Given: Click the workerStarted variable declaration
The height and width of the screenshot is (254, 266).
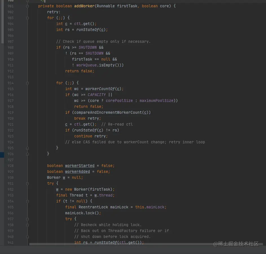Looking at the screenshot, I should point(80,166).
